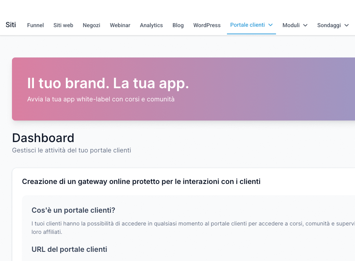Viewport: 355px width, 261px height.
Task: Expand the Portale clienti chevron arrow
Action: (270, 25)
